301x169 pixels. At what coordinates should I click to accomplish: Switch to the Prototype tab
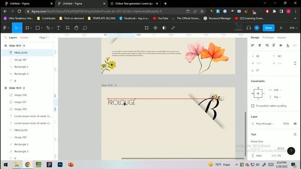tap(268, 38)
